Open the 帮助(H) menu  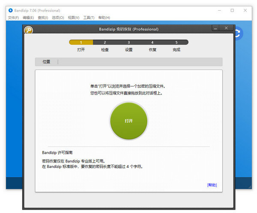coord(104,18)
